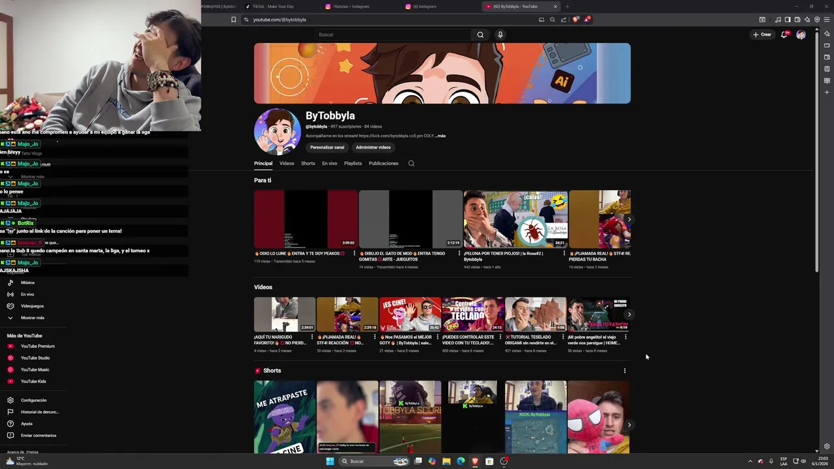Click ByTobbyla channel avatar

point(278,132)
